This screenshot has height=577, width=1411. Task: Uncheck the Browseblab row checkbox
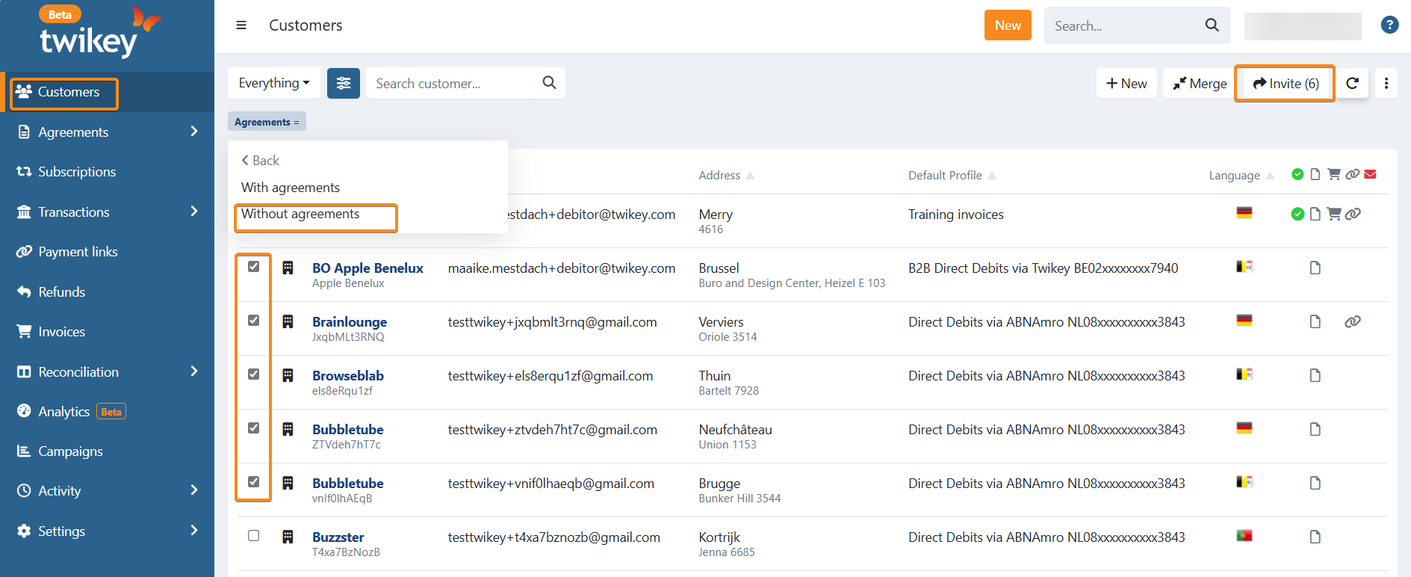tap(254, 374)
